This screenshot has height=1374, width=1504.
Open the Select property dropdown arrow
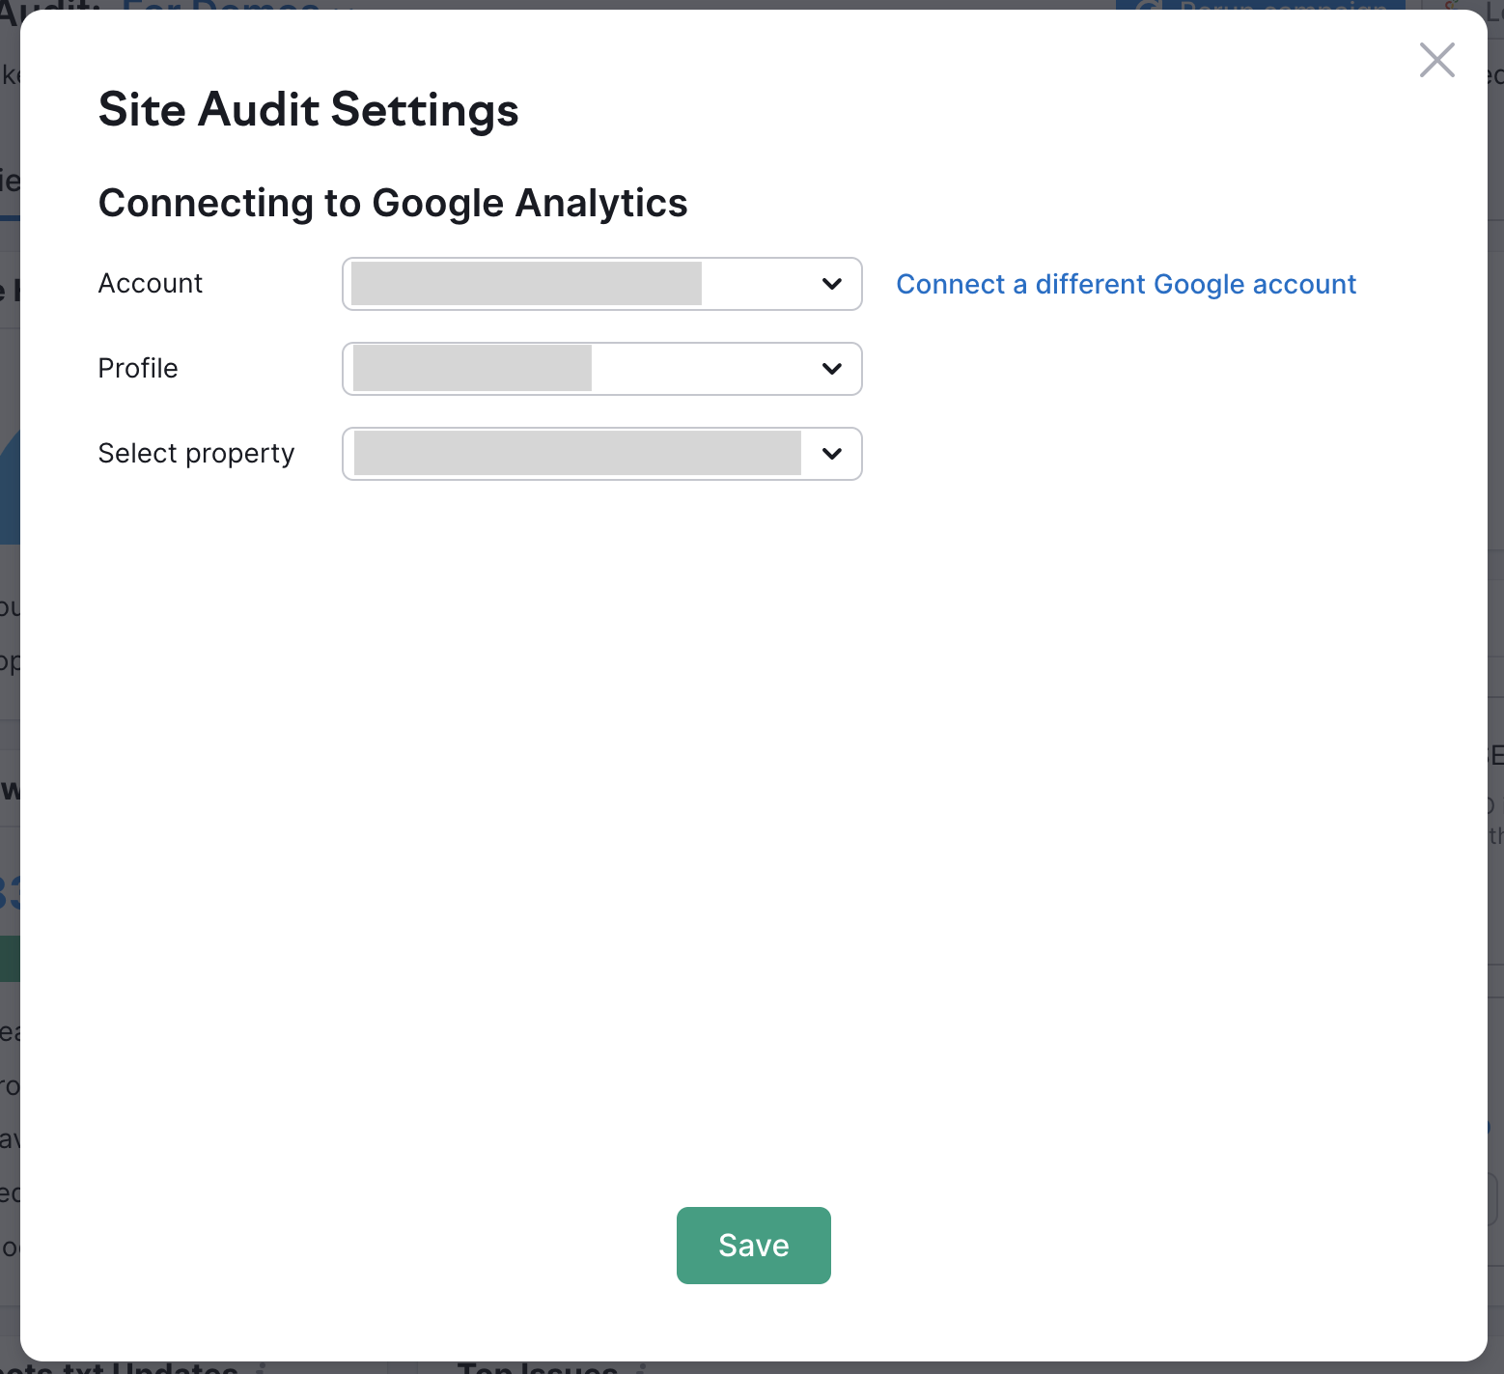pyautogui.click(x=831, y=454)
